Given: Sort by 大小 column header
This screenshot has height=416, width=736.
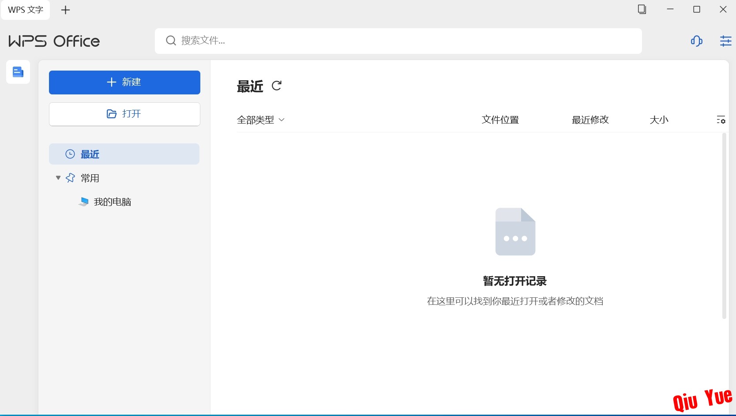Looking at the screenshot, I should click(x=659, y=120).
